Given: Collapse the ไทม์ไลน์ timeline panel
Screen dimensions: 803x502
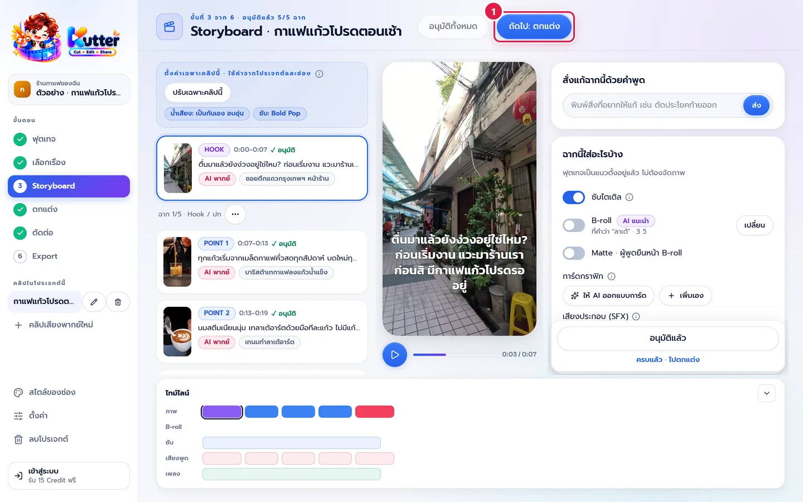Looking at the screenshot, I should click(x=767, y=393).
